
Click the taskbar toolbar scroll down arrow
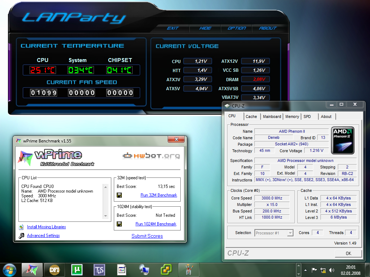click(298, 274)
